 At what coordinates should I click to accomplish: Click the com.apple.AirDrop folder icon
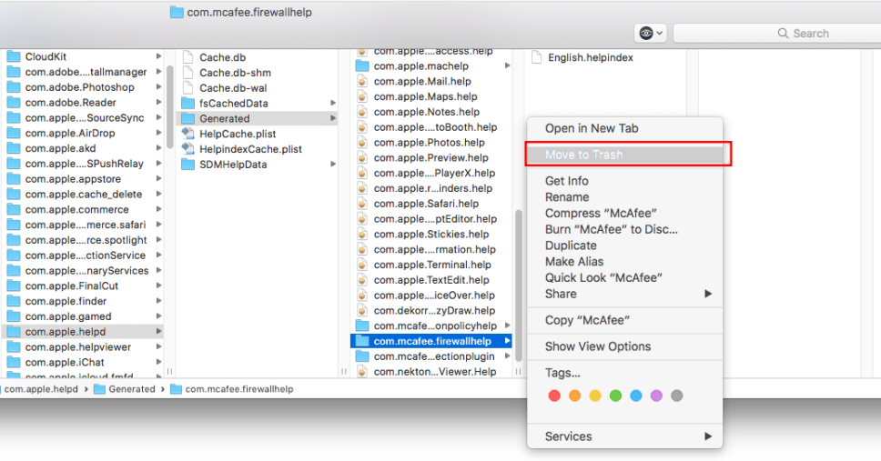pos(14,133)
